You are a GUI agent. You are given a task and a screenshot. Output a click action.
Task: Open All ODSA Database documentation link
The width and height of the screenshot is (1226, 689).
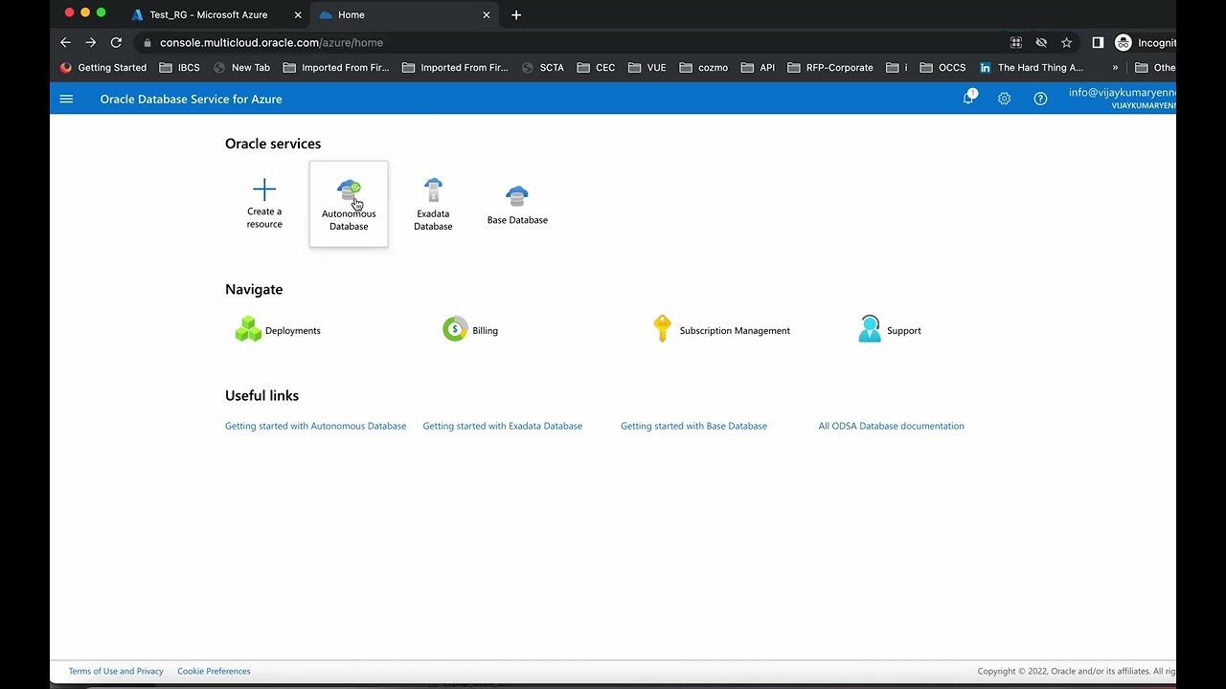891,426
